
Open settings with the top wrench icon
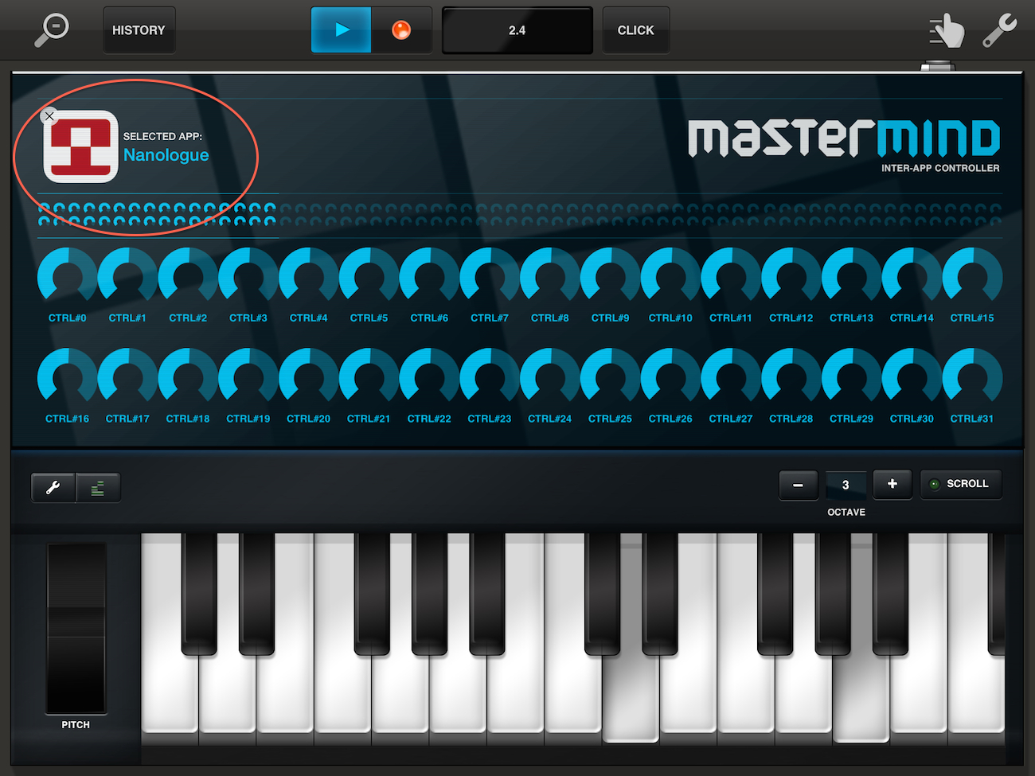pyautogui.click(x=999, y=30)
